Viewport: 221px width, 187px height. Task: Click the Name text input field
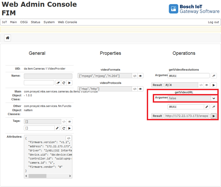point(39,83)
